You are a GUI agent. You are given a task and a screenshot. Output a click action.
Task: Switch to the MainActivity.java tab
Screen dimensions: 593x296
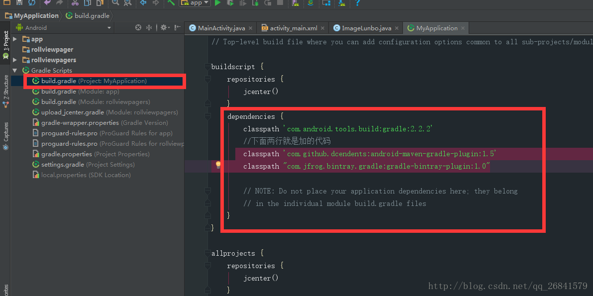pyautogui.click(x=221, y=28)
